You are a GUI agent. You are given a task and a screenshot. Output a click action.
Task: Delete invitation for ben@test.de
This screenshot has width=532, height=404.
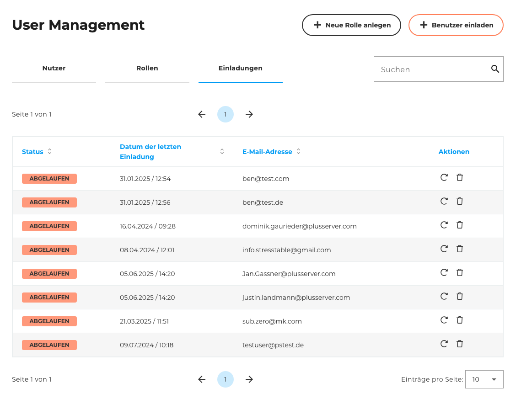click(460, 201)
